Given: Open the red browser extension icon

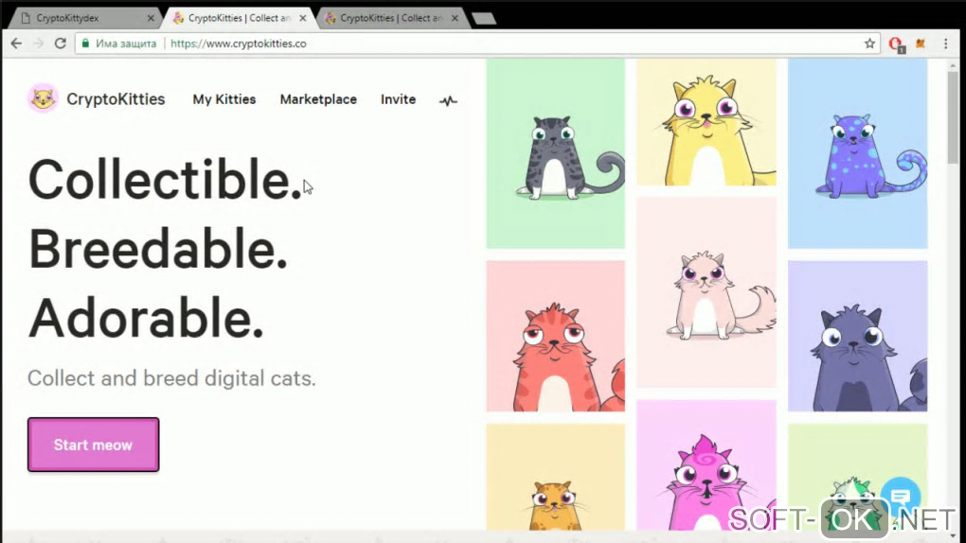Looking at the screenshot, I should 896,44.
